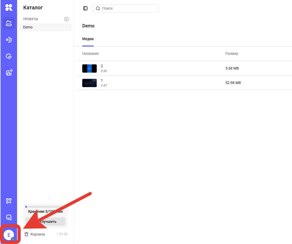Click the Улучшить upgrade button
This screenshot has height=244, width=292.
(46, 222)
